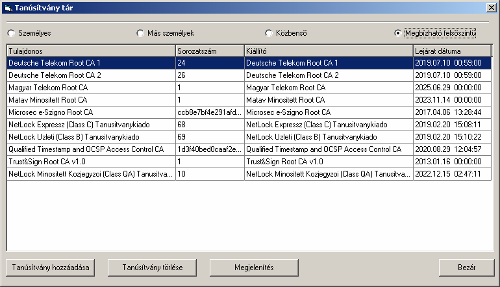Select NetLock Uzleti (Class B) owner cell
The width and height of the screenshot is (500, 287).
[91, 137]
